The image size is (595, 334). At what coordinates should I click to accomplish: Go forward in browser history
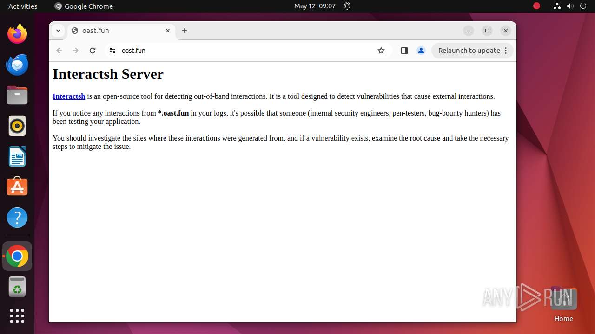(76, 51)
